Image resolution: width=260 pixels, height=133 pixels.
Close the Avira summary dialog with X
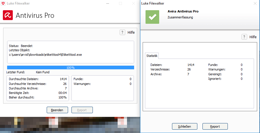255,3
